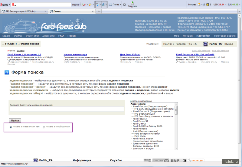Select Искать в сообщениях radio
This screenshot has width=242, height=167.
coord(44,127)
